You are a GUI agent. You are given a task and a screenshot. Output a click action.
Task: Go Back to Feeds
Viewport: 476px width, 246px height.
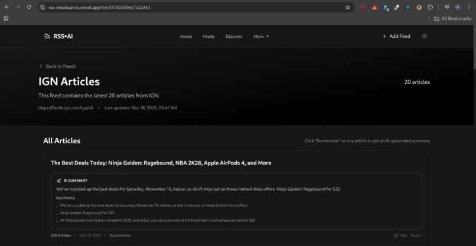58,66
